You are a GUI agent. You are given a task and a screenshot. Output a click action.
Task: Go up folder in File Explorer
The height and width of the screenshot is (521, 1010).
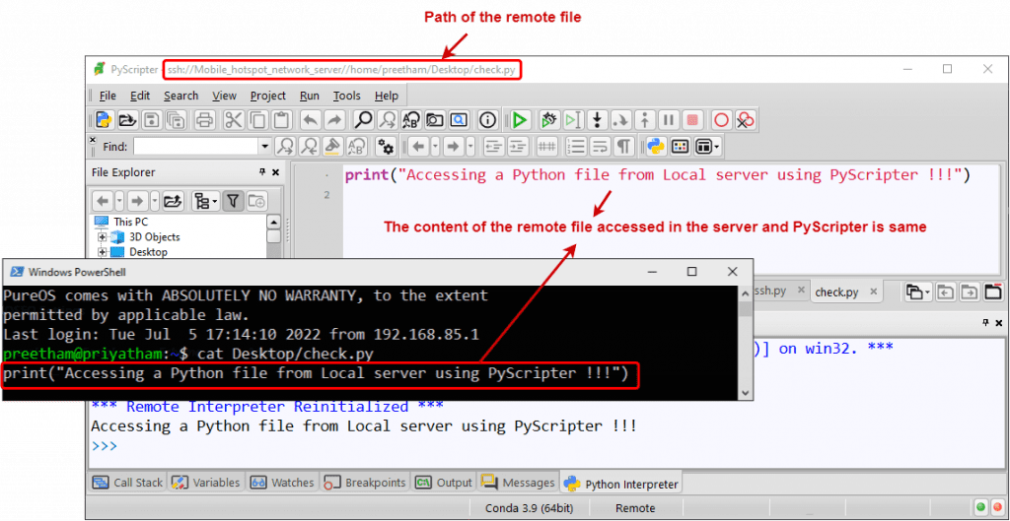click(173, 201)
